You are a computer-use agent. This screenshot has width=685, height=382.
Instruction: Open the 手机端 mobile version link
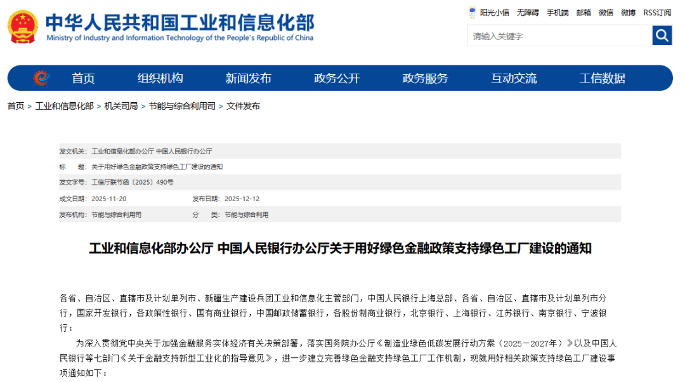[558, 12]
